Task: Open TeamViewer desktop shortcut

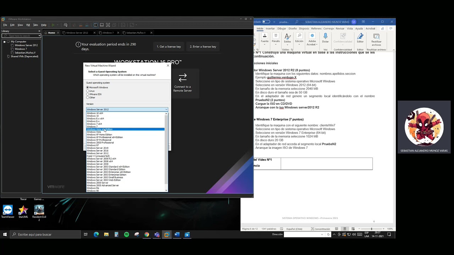Action: [x=7, y=211]
